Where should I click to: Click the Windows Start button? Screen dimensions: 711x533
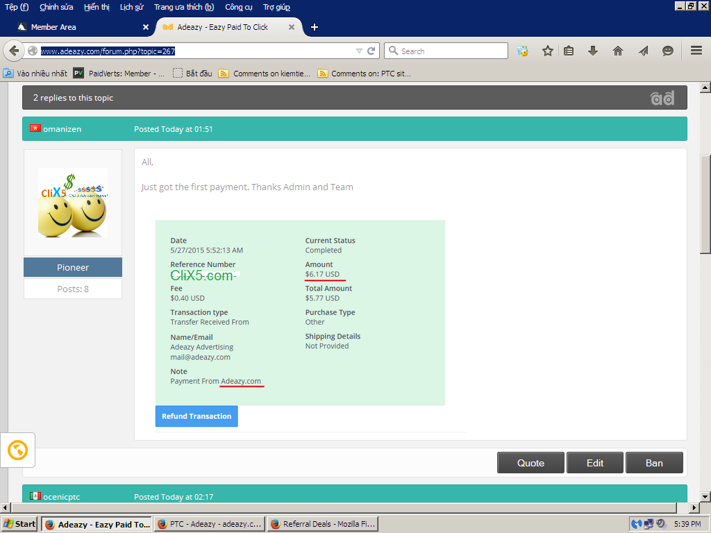(x=19, y=524)
